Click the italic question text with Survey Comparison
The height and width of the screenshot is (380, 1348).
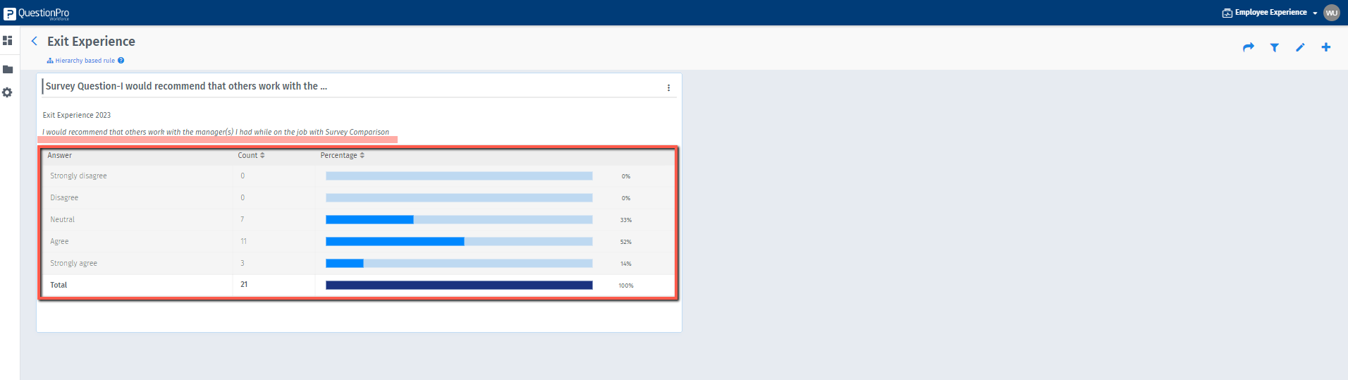coord(216,132)
